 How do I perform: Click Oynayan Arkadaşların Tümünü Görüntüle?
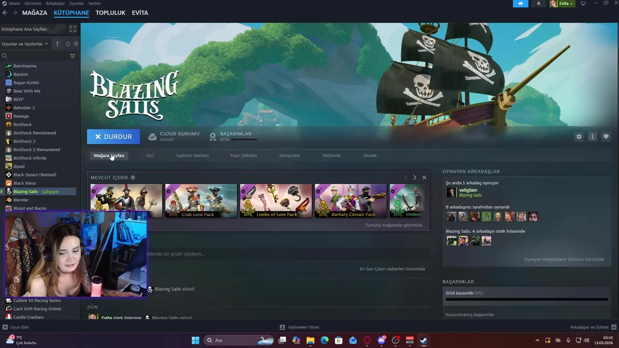(x=564, y=259)
